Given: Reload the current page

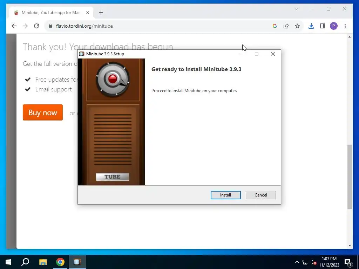Looking at the screenshot, I should (36, 26).
